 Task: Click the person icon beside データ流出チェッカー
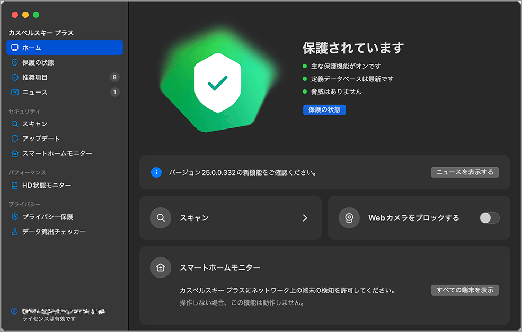(x=15, y=232)
